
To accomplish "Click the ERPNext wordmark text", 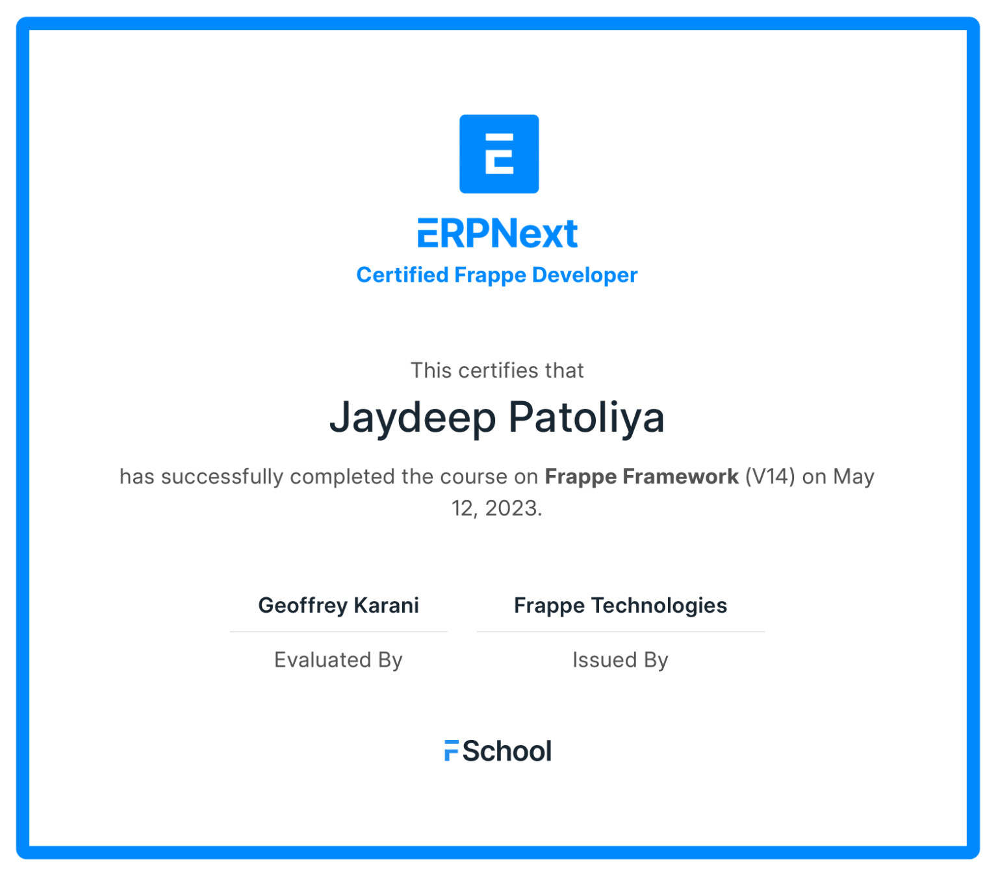I will tap(497, 234).
